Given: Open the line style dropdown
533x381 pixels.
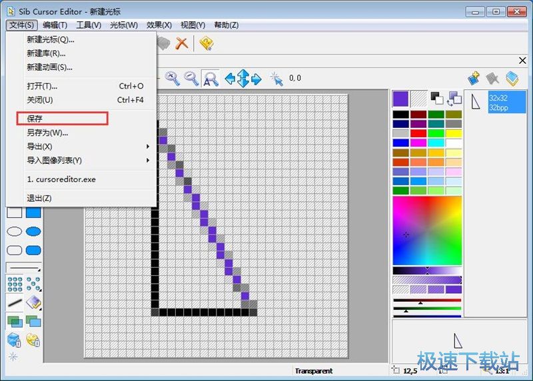Looking at the screenshot, I should [23, 268].
